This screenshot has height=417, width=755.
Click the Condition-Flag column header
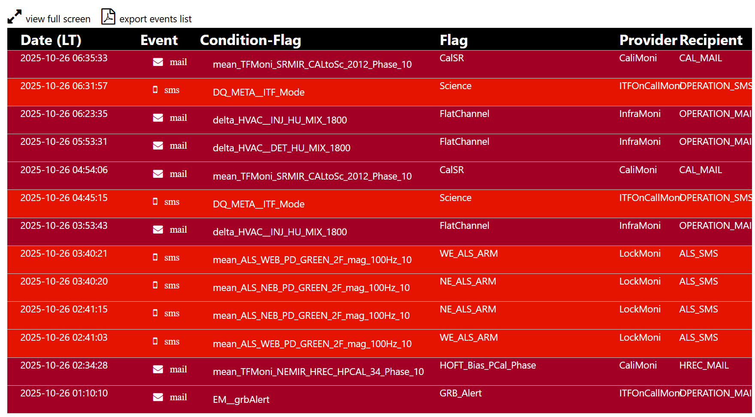pyautogui.click(x=250, y=40)
